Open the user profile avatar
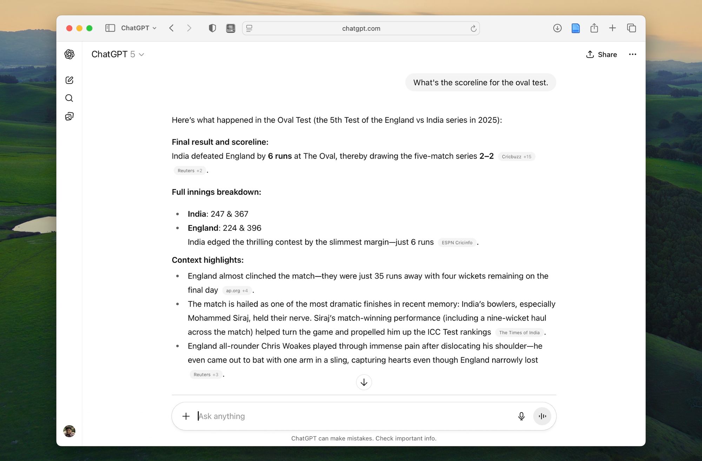 pos(69,431)
